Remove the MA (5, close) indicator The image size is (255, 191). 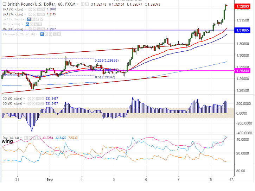point(40,24)
